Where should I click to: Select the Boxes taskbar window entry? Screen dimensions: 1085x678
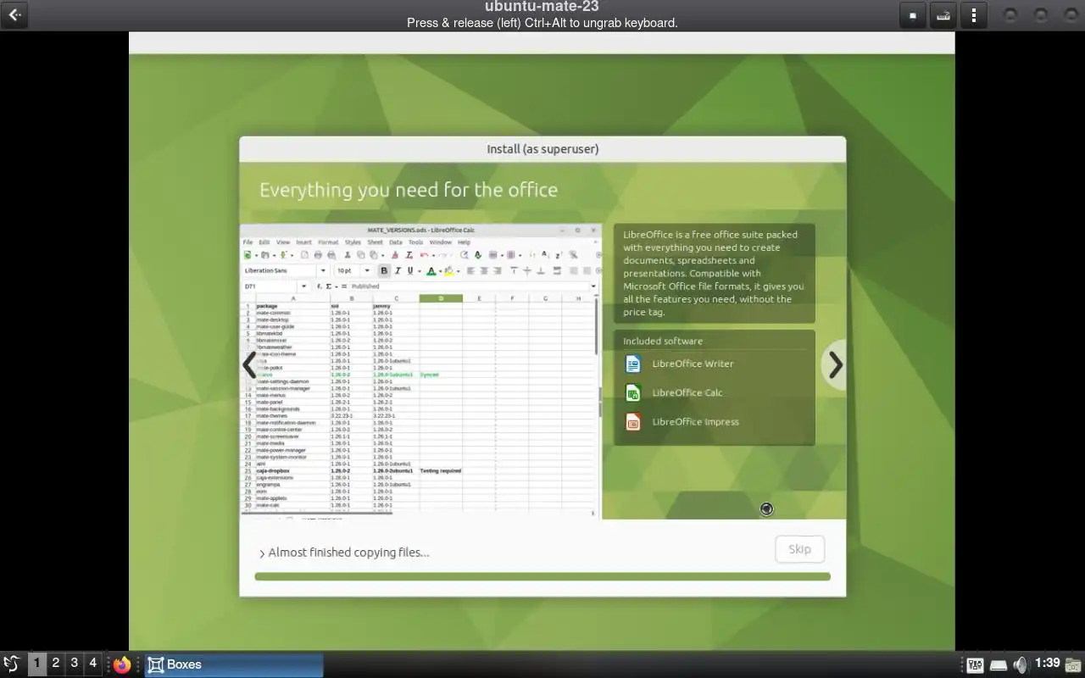pyautogui.click(x=234, y=664)
